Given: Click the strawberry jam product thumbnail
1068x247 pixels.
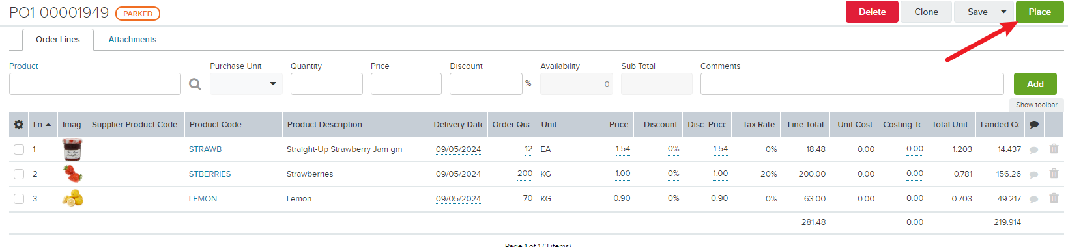Looking at the screenshot, I should (72, 149).
